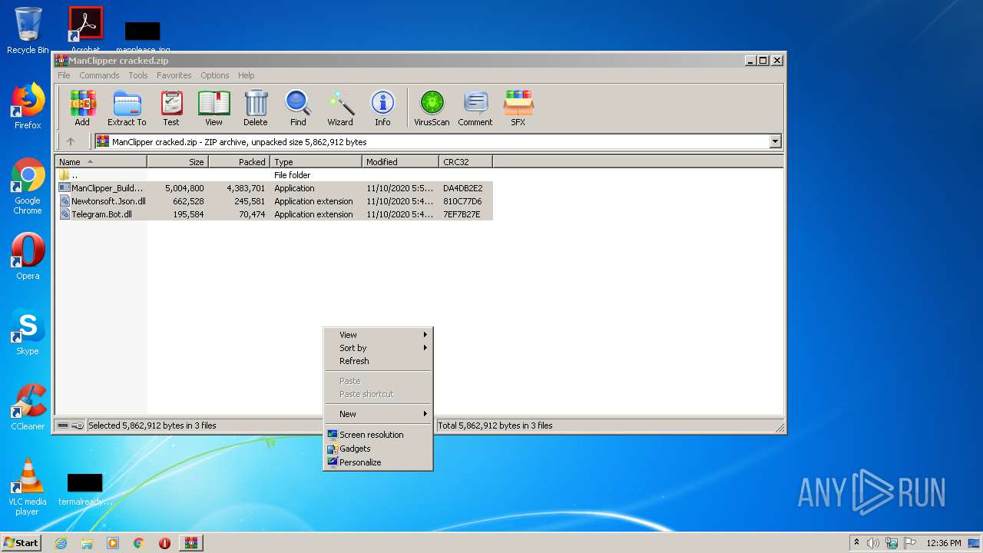Click the Add toolbar icon
The height and width of the screenshot is (553, 983).
tap(82, 108)
